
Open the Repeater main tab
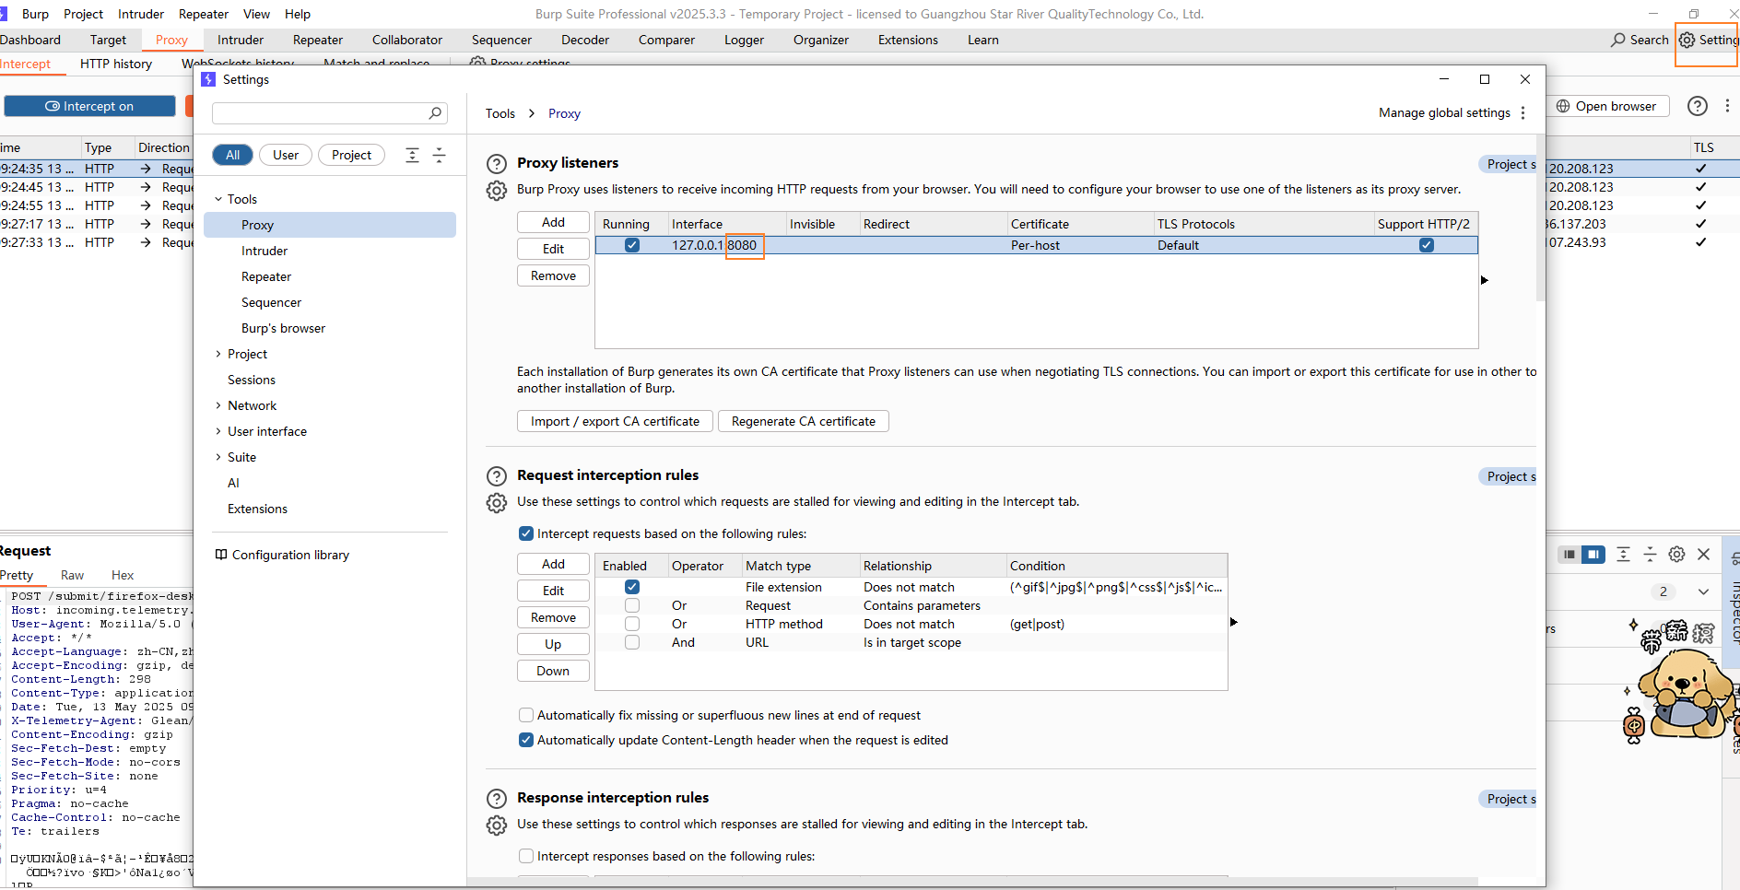pos(317,40)
